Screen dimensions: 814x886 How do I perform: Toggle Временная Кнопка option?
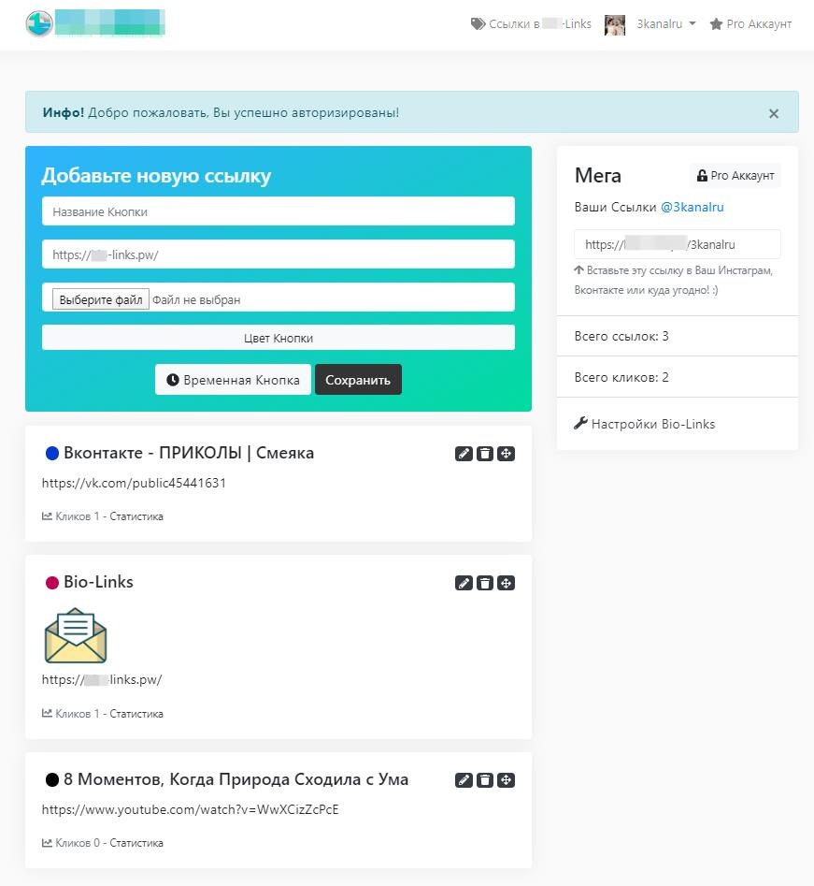point(233,380)
